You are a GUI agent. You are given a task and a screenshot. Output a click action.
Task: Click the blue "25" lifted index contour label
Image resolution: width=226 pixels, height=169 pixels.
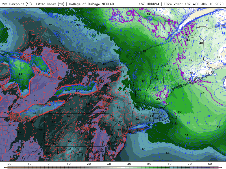click(202, 10)
